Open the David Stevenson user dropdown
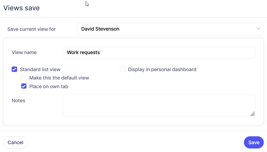The width and height of the screenshot is (267, 152). tap(170, 29)
